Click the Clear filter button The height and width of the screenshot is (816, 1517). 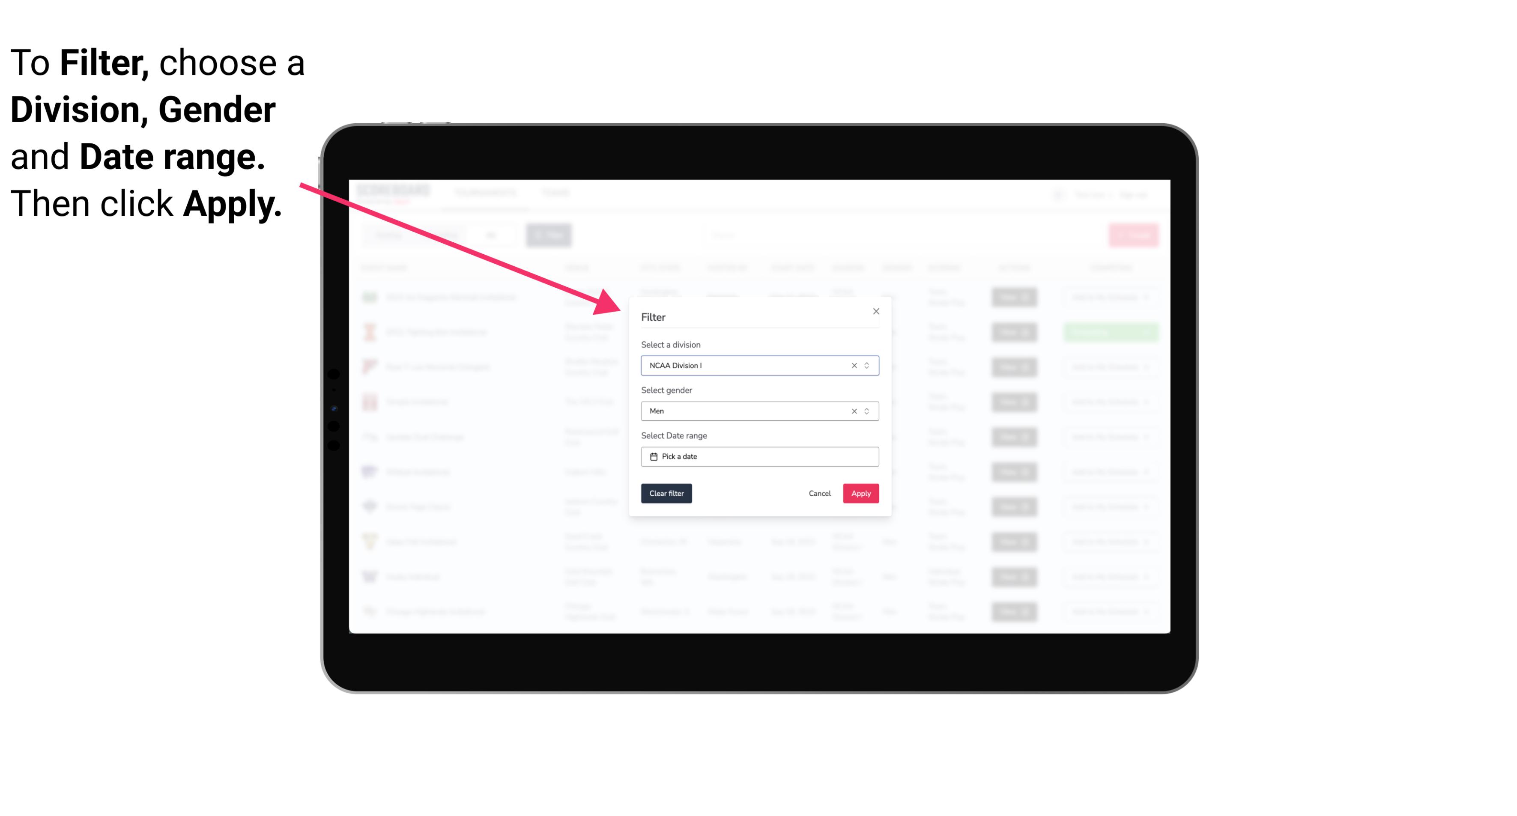666,494
